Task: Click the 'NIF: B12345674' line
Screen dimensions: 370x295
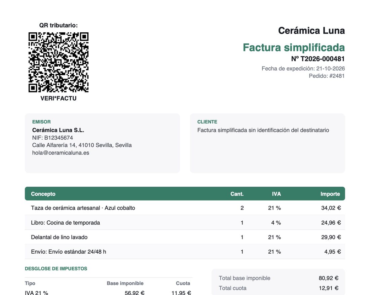Action: 52,138
